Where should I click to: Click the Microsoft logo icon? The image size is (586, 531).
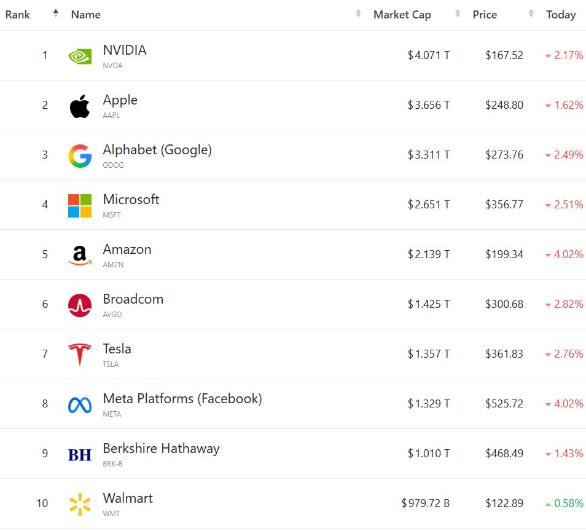click(80, 205)
